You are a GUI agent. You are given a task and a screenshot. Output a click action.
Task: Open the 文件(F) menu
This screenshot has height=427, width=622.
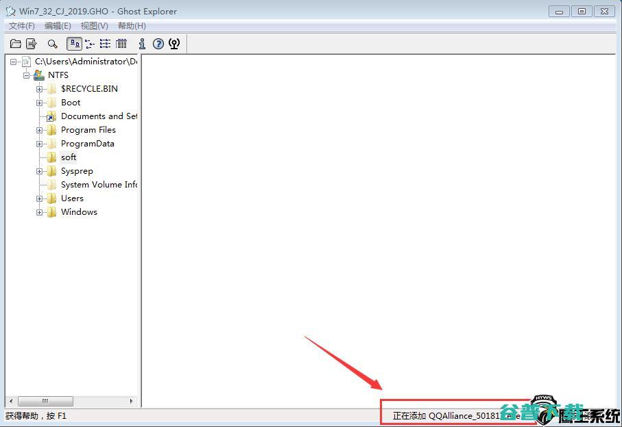[22, 26]
